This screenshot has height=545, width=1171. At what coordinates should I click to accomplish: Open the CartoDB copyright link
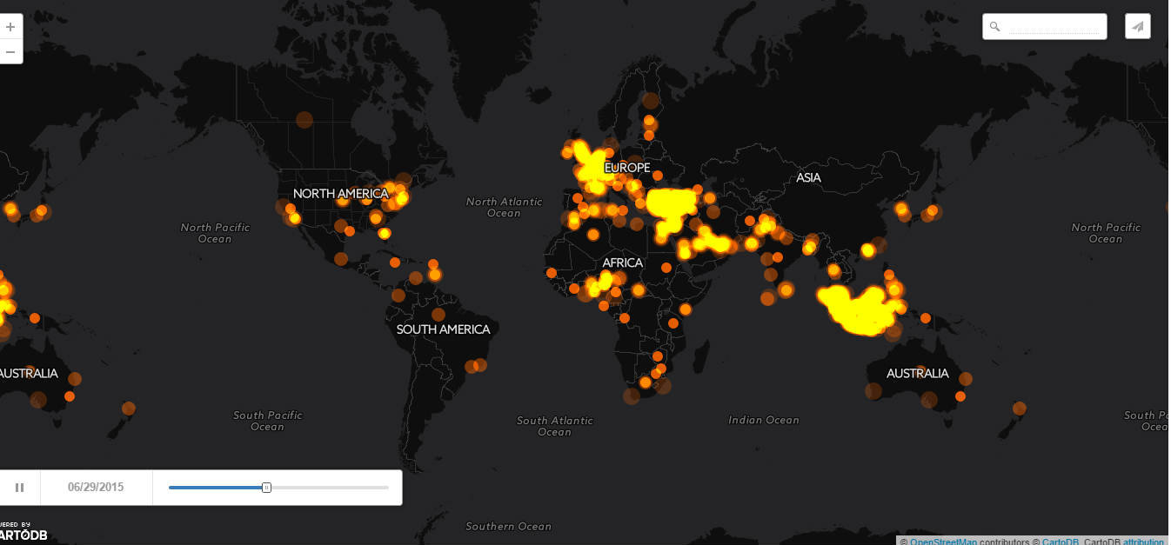pyautogui.click(x=1061, y=542)
